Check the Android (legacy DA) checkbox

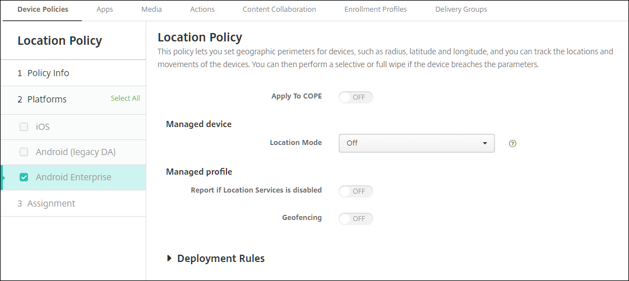click(x=24, y=152)
